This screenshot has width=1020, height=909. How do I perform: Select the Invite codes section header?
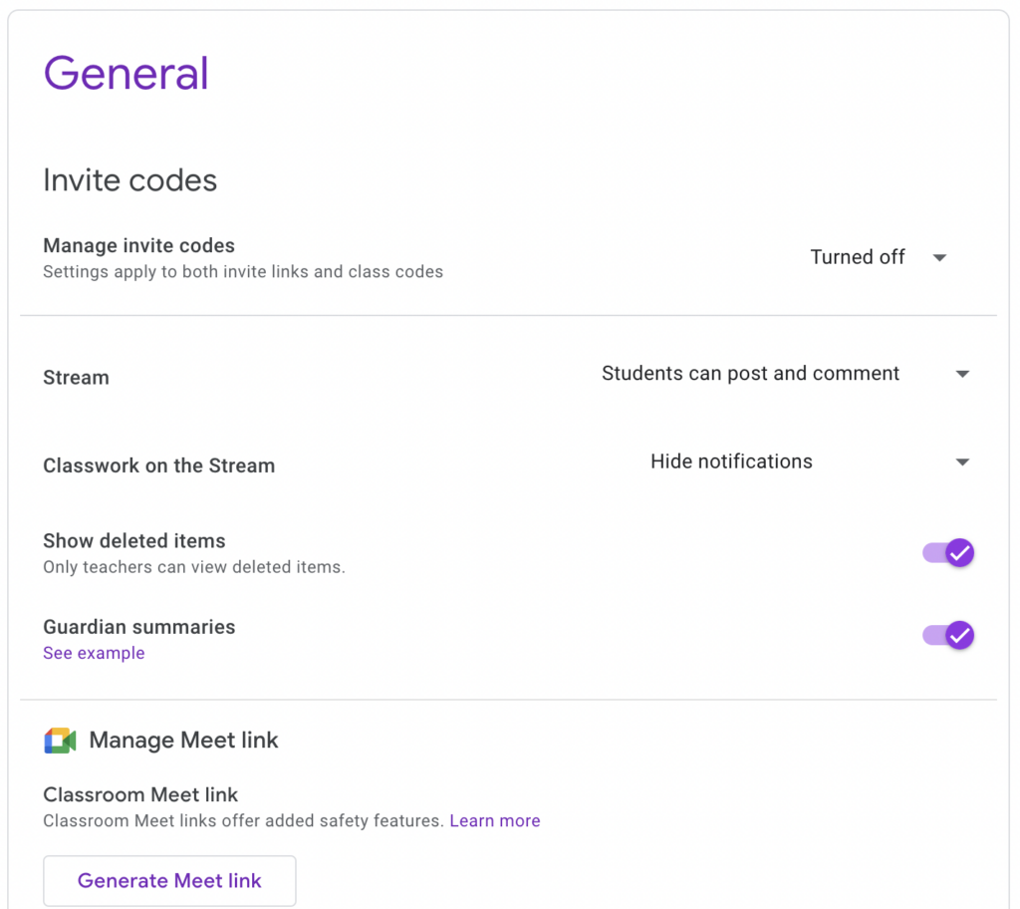[x=129, y=180]
